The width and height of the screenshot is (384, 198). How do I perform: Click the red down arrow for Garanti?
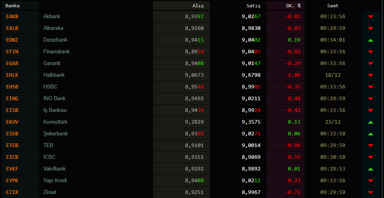pos(370,63)
